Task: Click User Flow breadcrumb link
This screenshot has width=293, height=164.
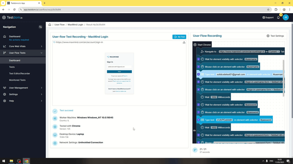Action: coord(59,24)
